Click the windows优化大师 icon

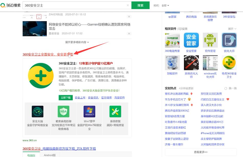[x=210, y=63]
